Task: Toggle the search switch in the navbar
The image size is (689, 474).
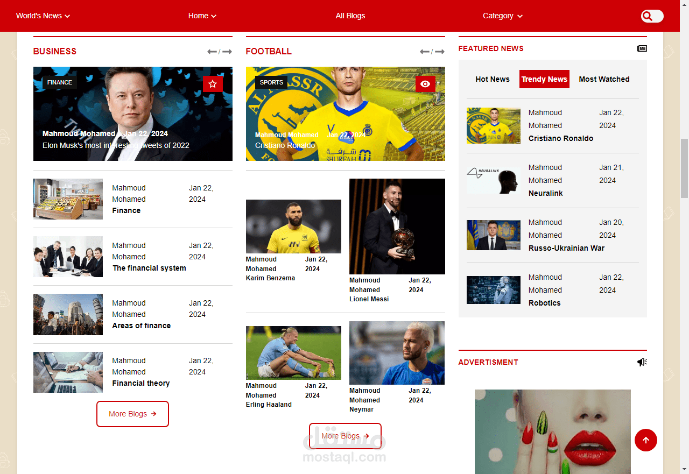Action: (x=652, y=16)
